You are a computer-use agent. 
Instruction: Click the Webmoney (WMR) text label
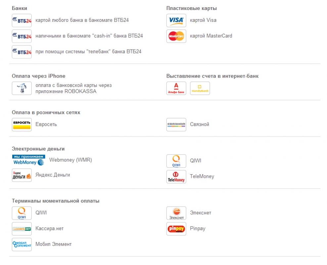(x=70, y=160)
